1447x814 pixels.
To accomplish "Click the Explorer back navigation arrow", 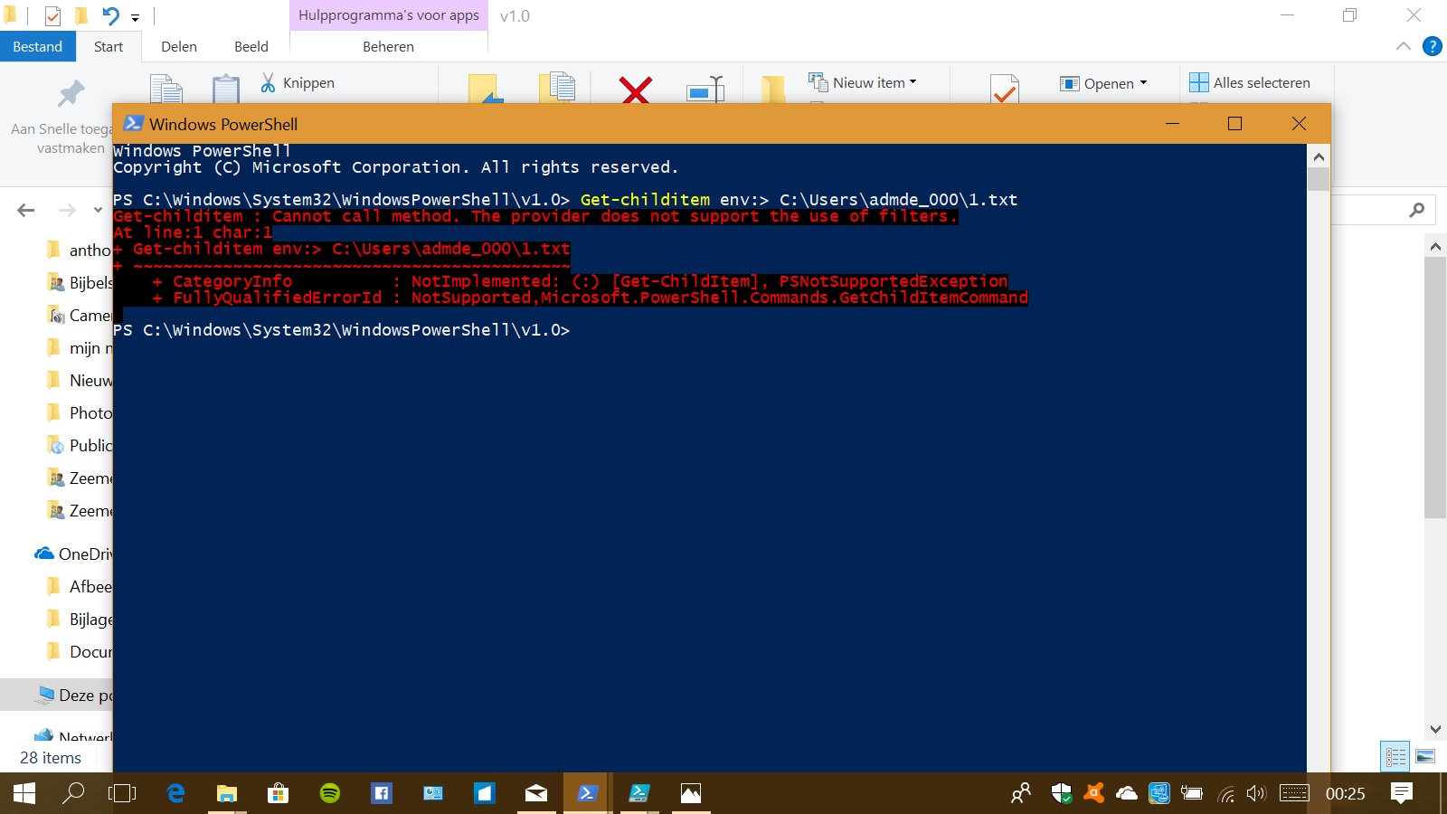I will pyautogui.click(x=26, y=210).
